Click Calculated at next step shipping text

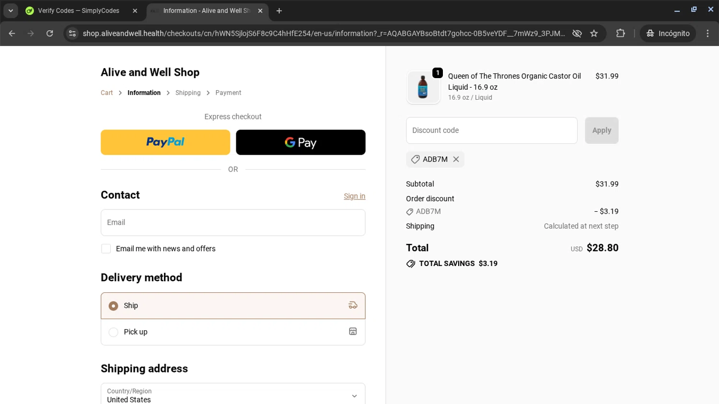581,226
